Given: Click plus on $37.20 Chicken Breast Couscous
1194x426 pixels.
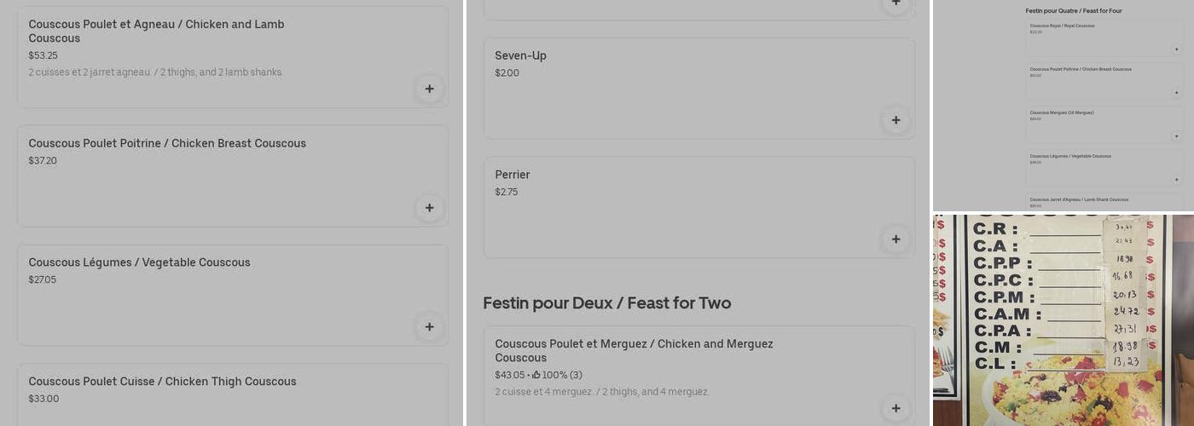Looking at the screenshot, I should 429,208.
